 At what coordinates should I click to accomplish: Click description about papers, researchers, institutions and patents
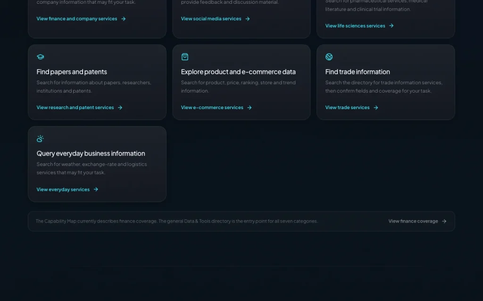pos(94,87)
